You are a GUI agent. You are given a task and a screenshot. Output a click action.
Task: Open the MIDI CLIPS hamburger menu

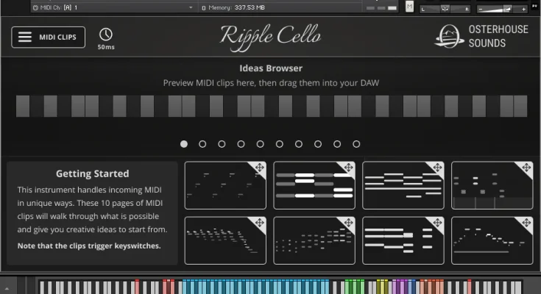(x=48, y=37)
